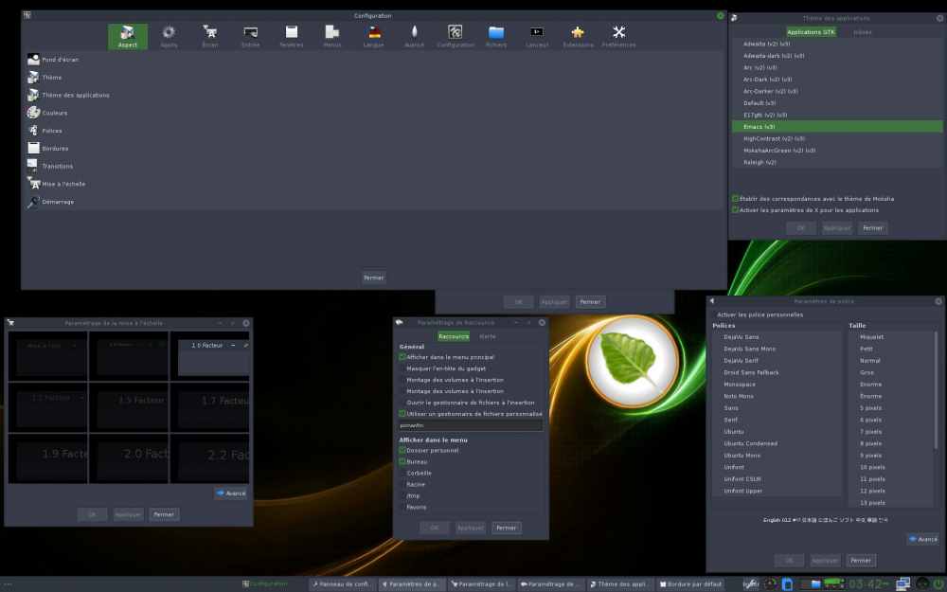The width and height of the screenshot is (947, 592).
Task: Switch to the Icônes tab
Action: 863,31
